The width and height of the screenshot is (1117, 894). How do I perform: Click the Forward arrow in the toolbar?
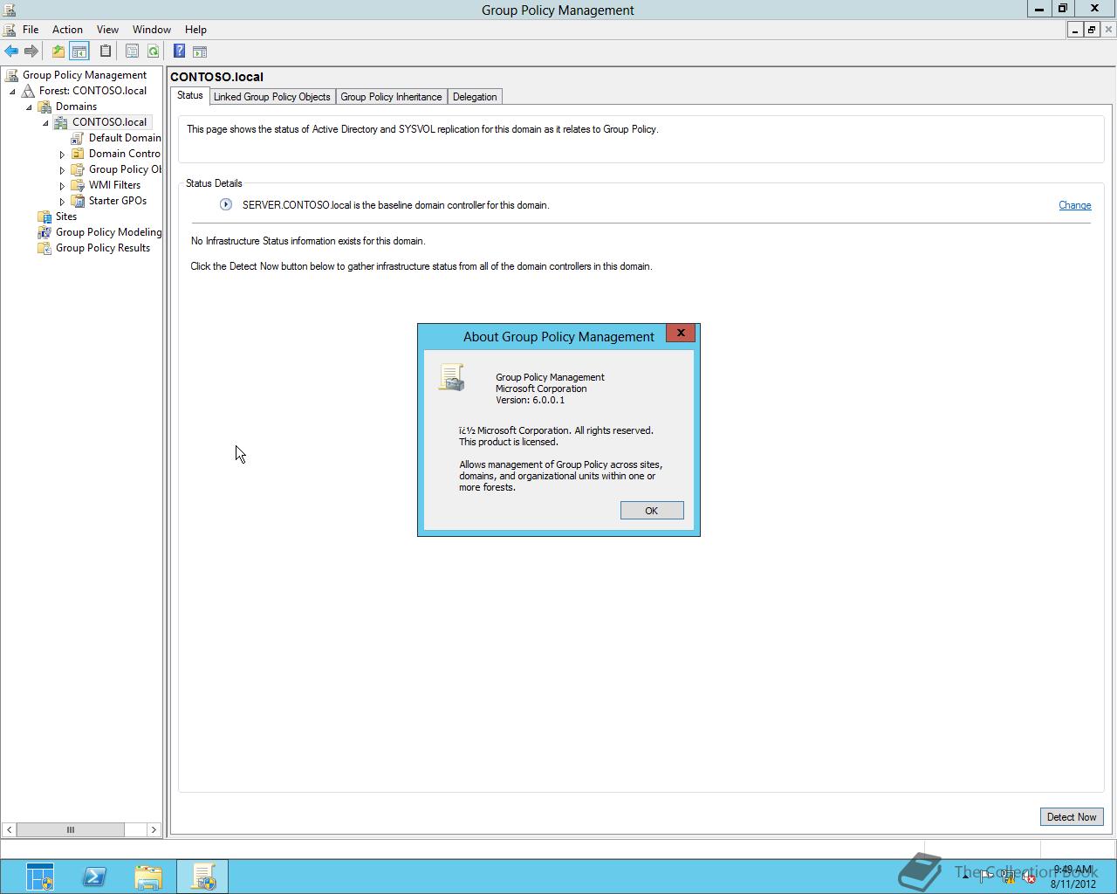click(x=31, y=52)
